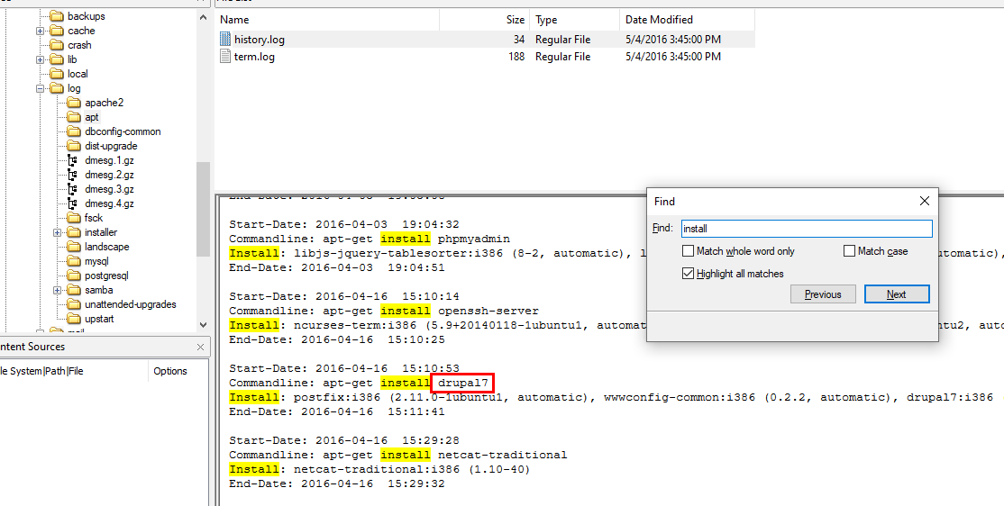Click tree scrollbar up arrow
Screen dimensions: 1004x506
pos(203,17)
